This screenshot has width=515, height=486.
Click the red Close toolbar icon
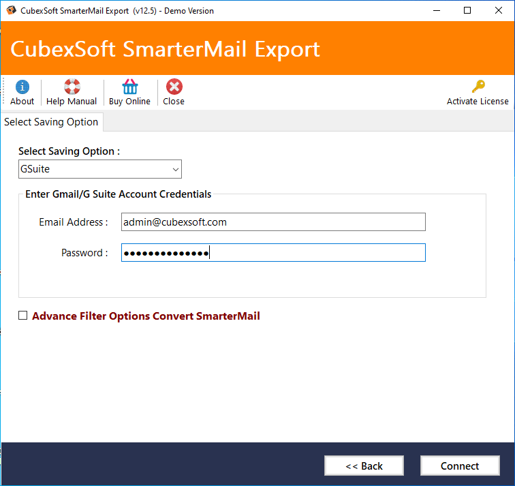174,87
